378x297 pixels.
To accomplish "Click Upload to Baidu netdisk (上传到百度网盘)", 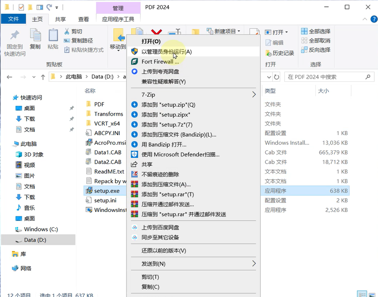I will tap(193, 227).
